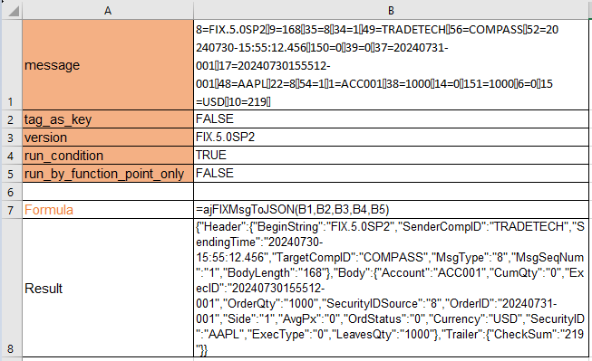The width and height of the screenshot is (592, 361).
Task: Select FALSE value for run_by_function_point_only
Action: 391,174
